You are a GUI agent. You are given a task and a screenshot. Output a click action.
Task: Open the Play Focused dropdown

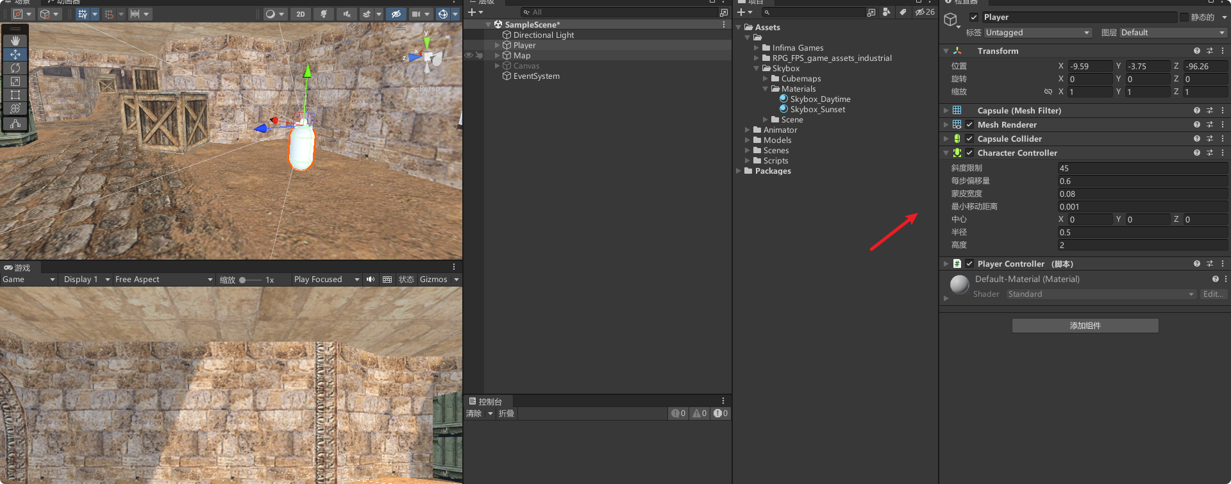tap(326, 280)
